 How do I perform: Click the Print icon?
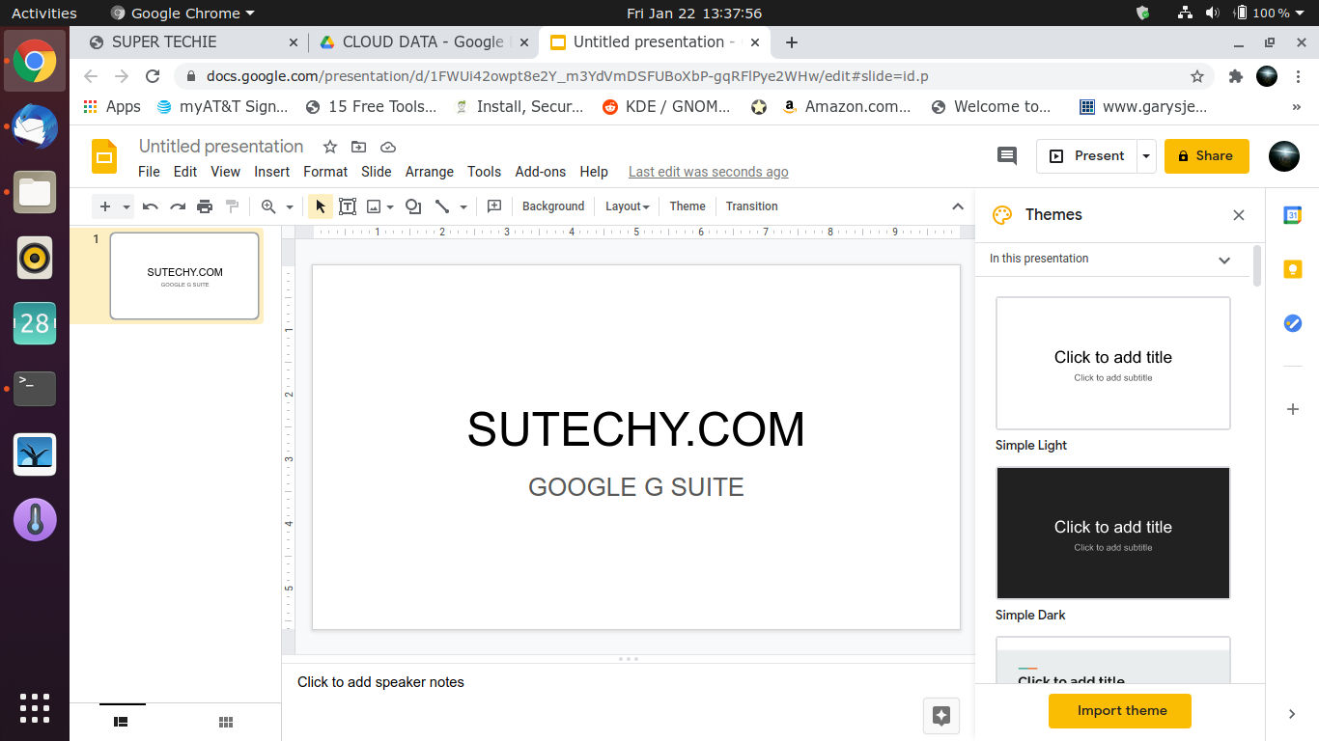205,206
